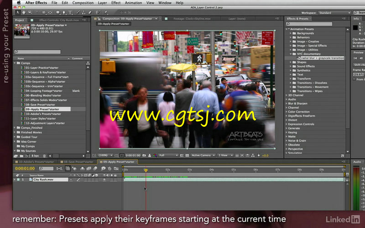365x228 pixels.
Task: Toggle pixel aspect ratio correction in viewer
Action: [x=237, y=155]
